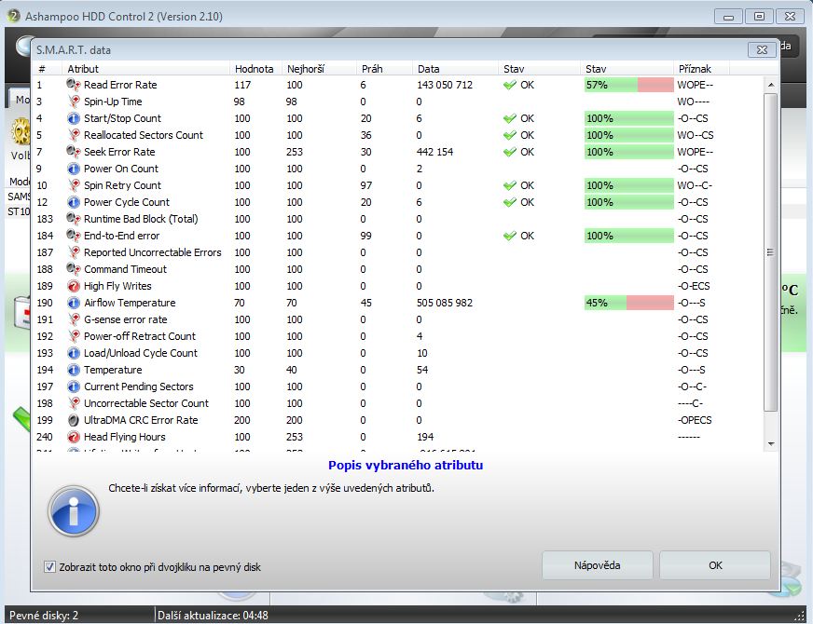
Task: Click the End-to-End error icon
Action: coord(74,236)
